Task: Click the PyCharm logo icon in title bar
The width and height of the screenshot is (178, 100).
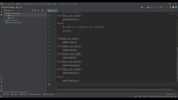Action: (x=2, y=4)
